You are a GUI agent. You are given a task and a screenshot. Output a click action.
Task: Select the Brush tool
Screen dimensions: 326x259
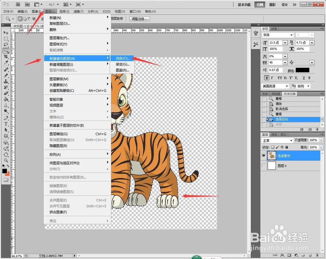click(x=6, y=75)
